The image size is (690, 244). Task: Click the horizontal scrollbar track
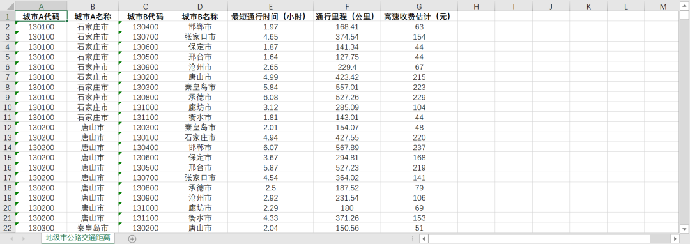click(549, 239)
